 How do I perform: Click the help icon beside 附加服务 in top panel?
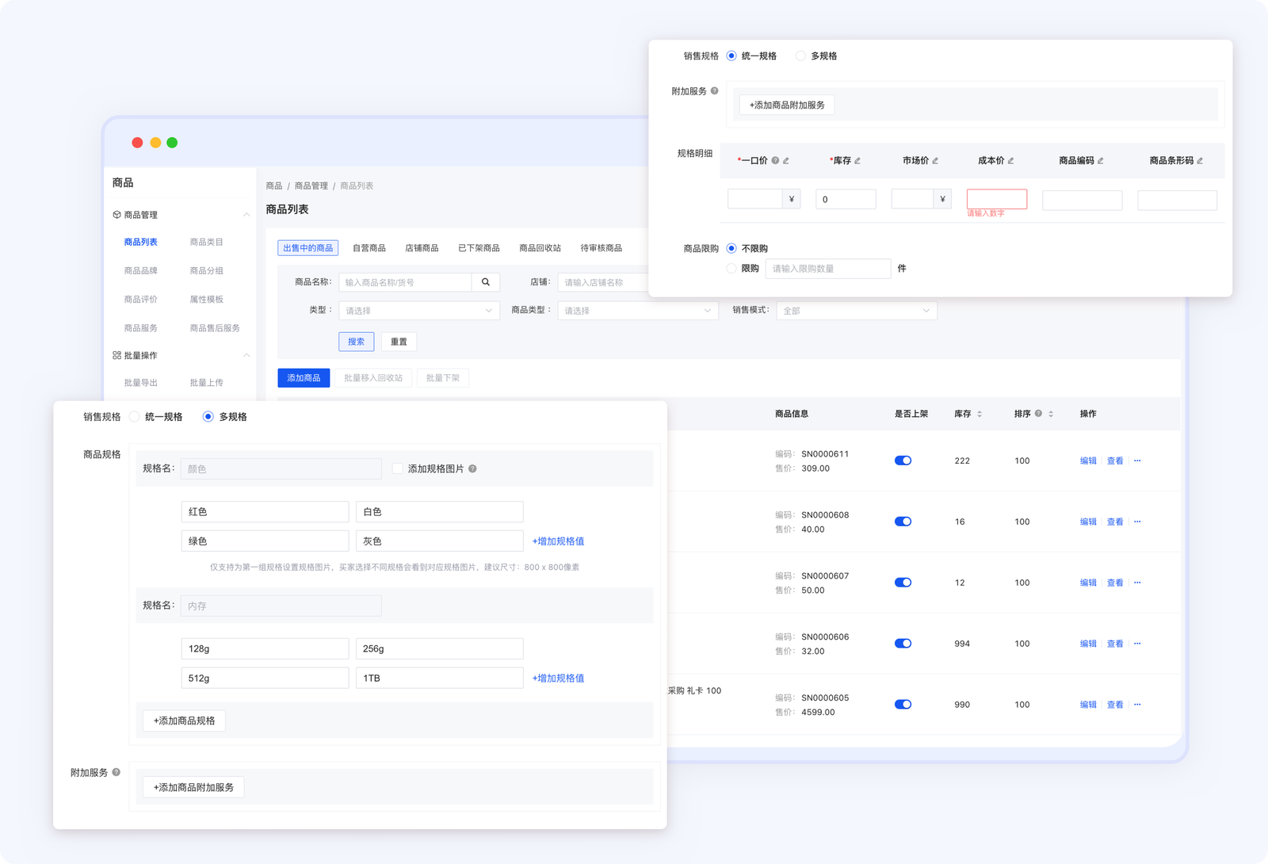[x=714, y=91]
